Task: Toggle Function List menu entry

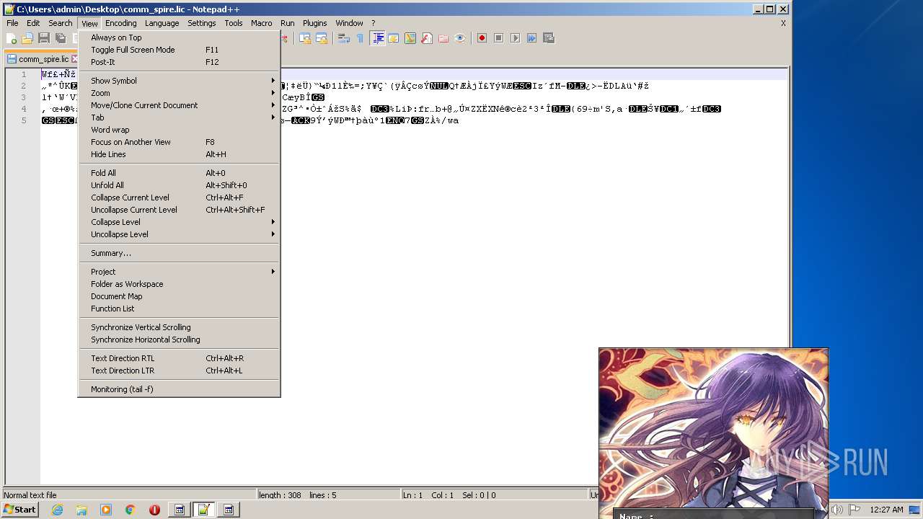Action: 179,309
